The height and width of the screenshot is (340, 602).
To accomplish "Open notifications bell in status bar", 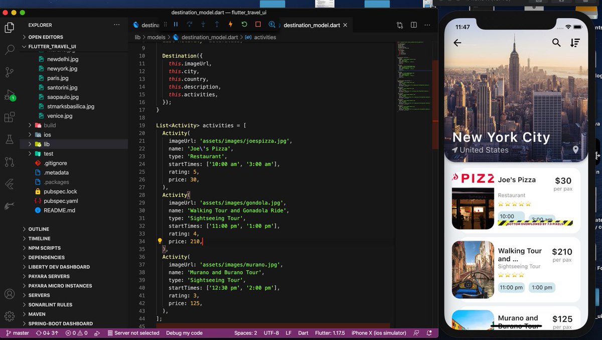I will pyautogui.click(x=429, y=333).
